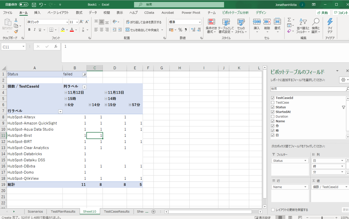The width and height of the screenshot is (349, 219).
Task: Open the TestCaseResults sheet tab
Action: (x=116, y=211)
